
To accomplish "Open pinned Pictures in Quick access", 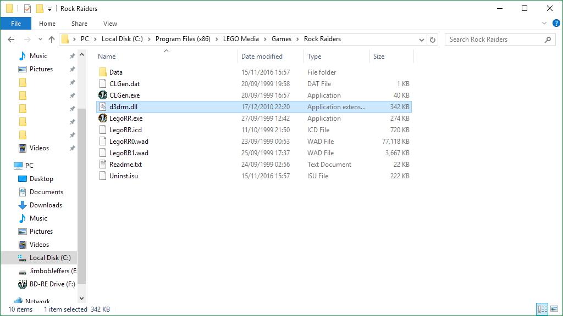I will coord(41,69).
